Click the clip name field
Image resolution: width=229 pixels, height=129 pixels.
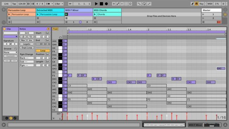11,33
